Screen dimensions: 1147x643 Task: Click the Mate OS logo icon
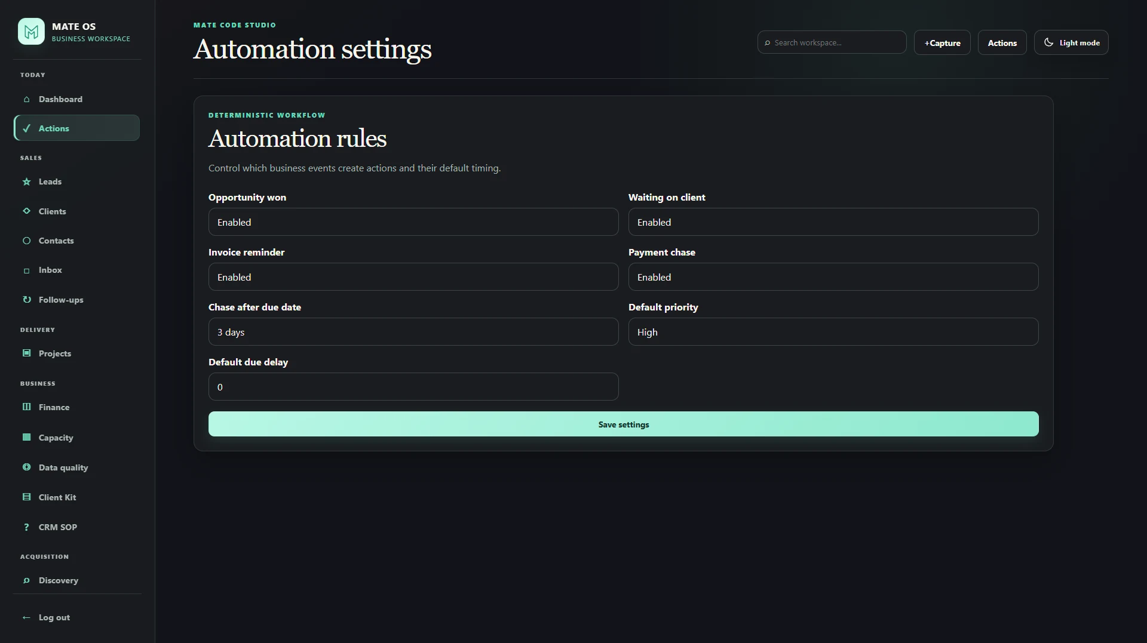[x=31, y=31]
